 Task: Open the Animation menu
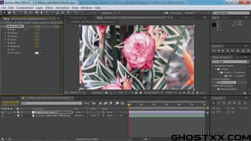pyautogui.click(x=62, y=8)
